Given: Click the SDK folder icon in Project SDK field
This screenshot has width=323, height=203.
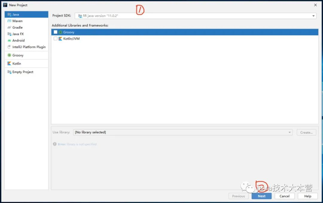Looking at the screenshot, I should tap(80, 16).
